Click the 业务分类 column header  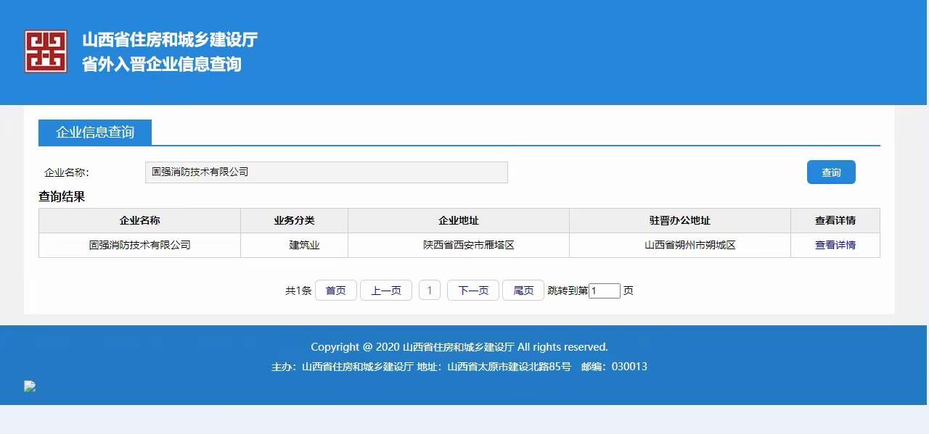pos(294,220)
